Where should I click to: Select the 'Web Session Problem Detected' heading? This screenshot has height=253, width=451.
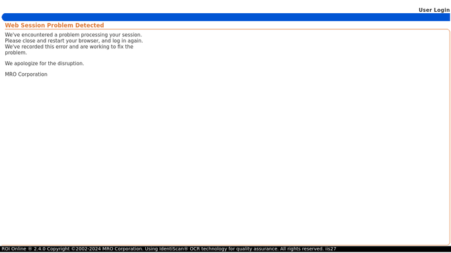54,25
